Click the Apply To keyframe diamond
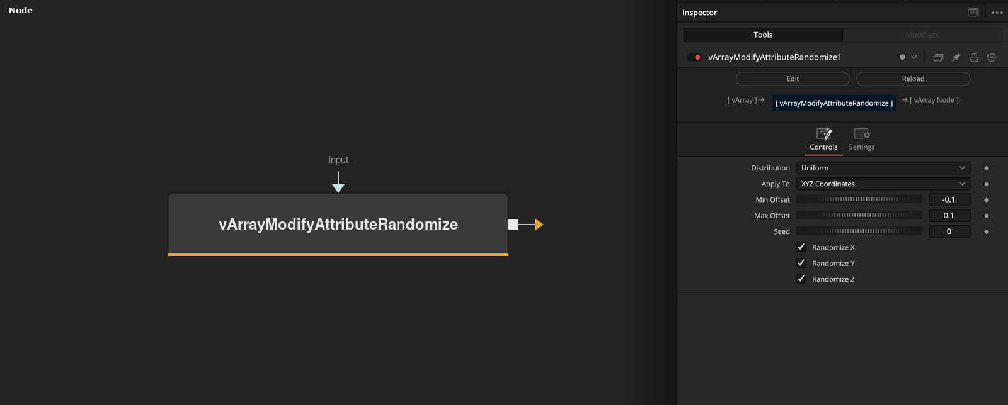1008x405 pixels. coord(987,184)
